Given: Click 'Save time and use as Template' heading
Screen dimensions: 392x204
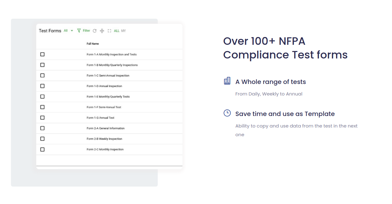Looking at the screenshot, I should pyautogui.click(x=285, y=114).
